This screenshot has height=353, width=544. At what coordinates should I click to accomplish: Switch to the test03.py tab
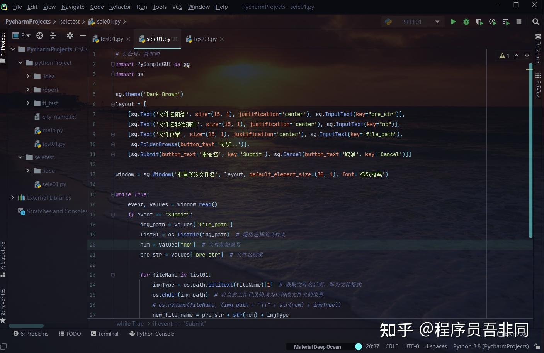[205, 39]
